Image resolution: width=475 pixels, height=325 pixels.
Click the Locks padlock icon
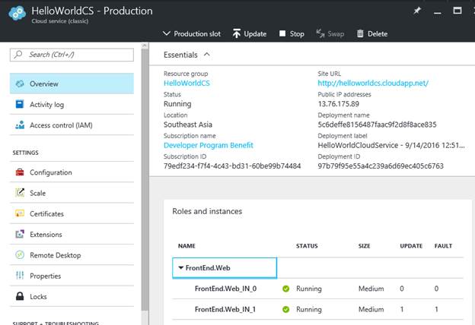pos(20,297)
